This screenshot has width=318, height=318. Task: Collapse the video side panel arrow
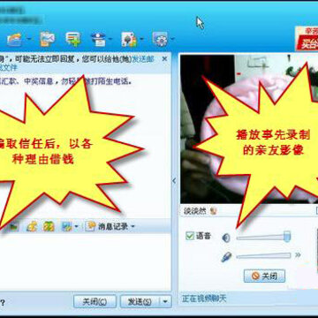(174, 181)
